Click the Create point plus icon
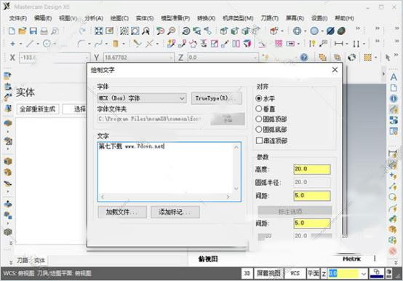The height and width of the screenshot is (281, 403). tap(12, 44)
